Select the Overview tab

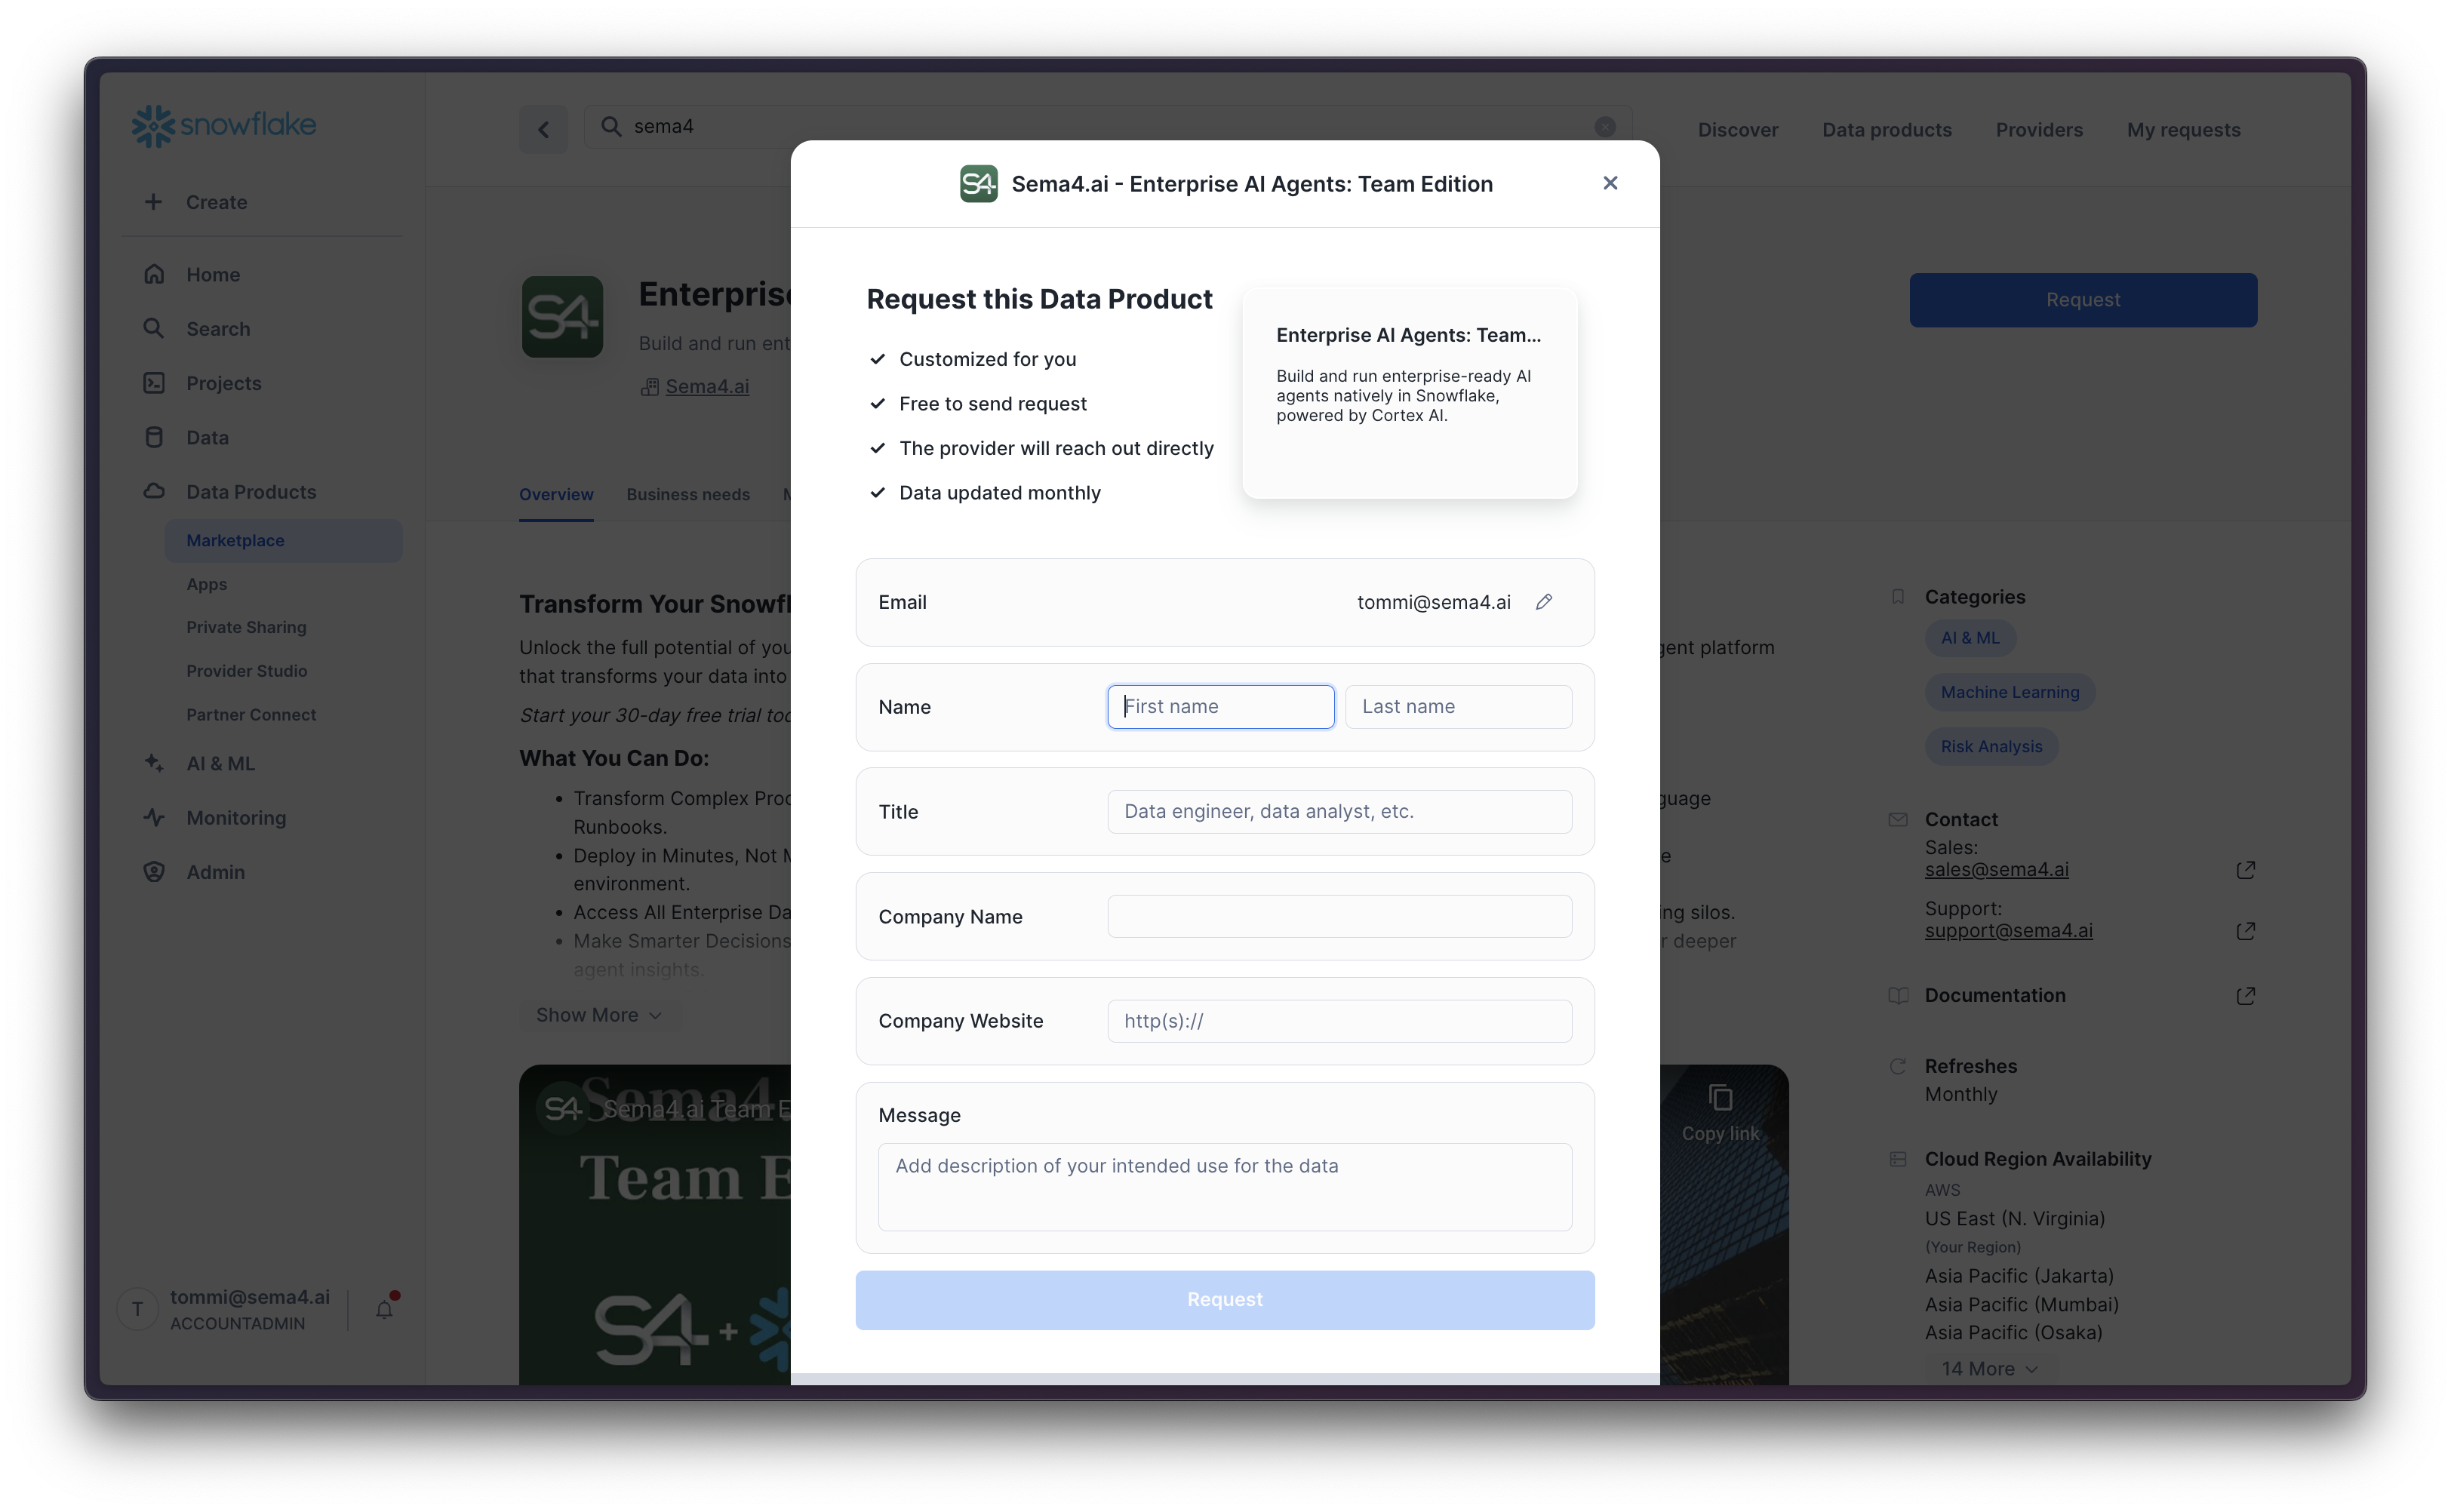[x=556, y=494]
